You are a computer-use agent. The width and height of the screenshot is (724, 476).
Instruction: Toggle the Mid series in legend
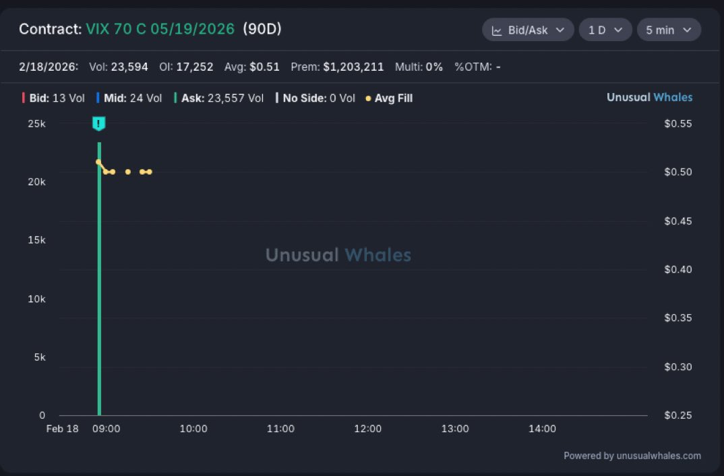click(x=129, y=98)
